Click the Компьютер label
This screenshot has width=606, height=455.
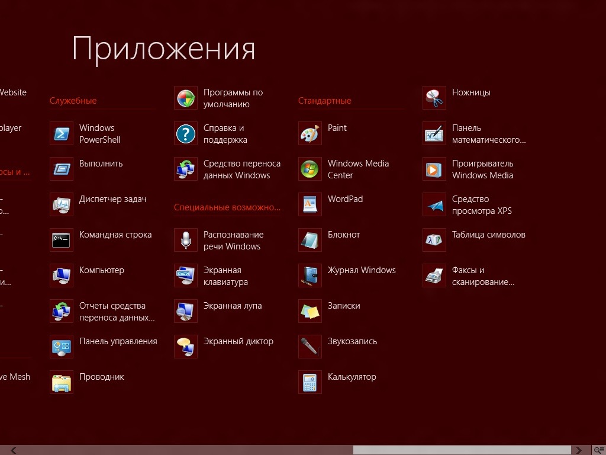[102, 270]
